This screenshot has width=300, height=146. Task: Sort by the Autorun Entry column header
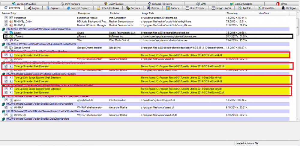(38, 13)
